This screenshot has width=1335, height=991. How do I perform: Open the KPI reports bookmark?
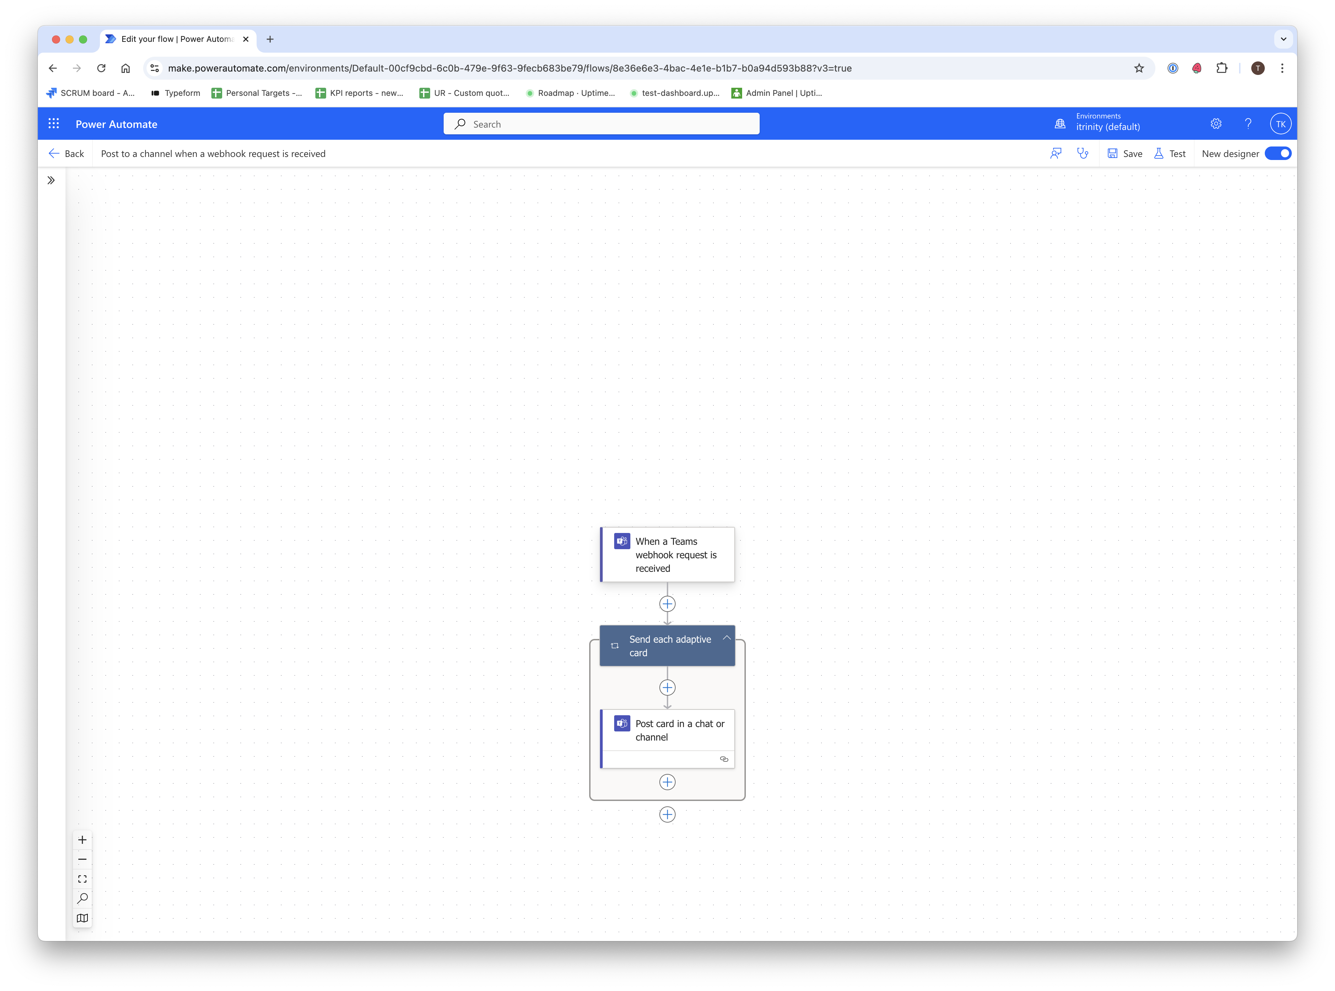pyautogui.click(x=359, y=93)
